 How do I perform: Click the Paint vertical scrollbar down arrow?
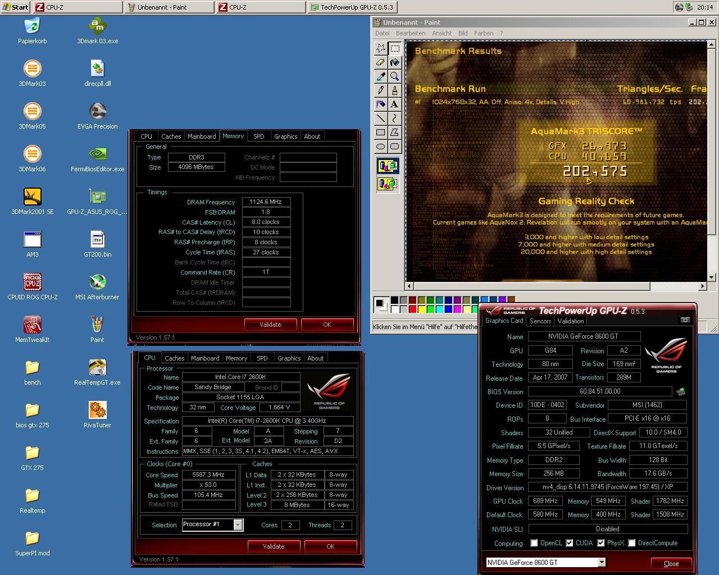point(712,277)
